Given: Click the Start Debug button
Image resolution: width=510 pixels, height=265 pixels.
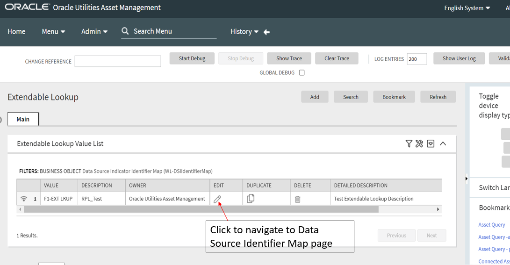Looking at the screenshot, I should click(192, 58).
